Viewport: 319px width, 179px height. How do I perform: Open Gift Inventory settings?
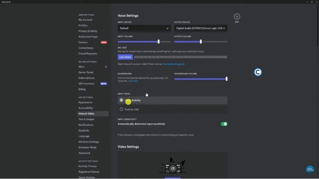pos(86,84)
